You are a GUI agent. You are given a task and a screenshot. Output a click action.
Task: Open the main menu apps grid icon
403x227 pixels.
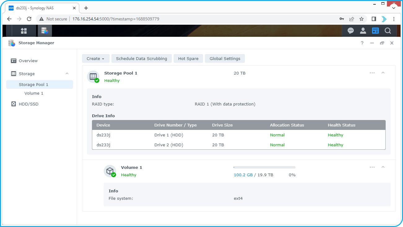[x=24, y=31]
